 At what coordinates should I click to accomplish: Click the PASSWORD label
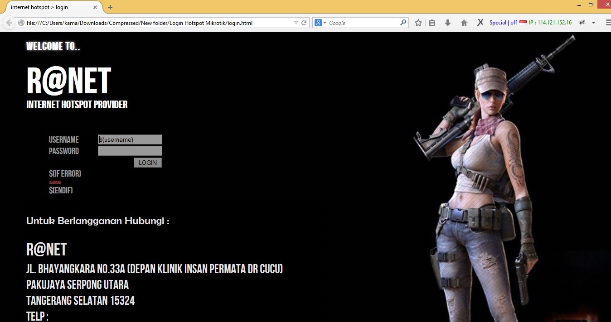point(64,151)
